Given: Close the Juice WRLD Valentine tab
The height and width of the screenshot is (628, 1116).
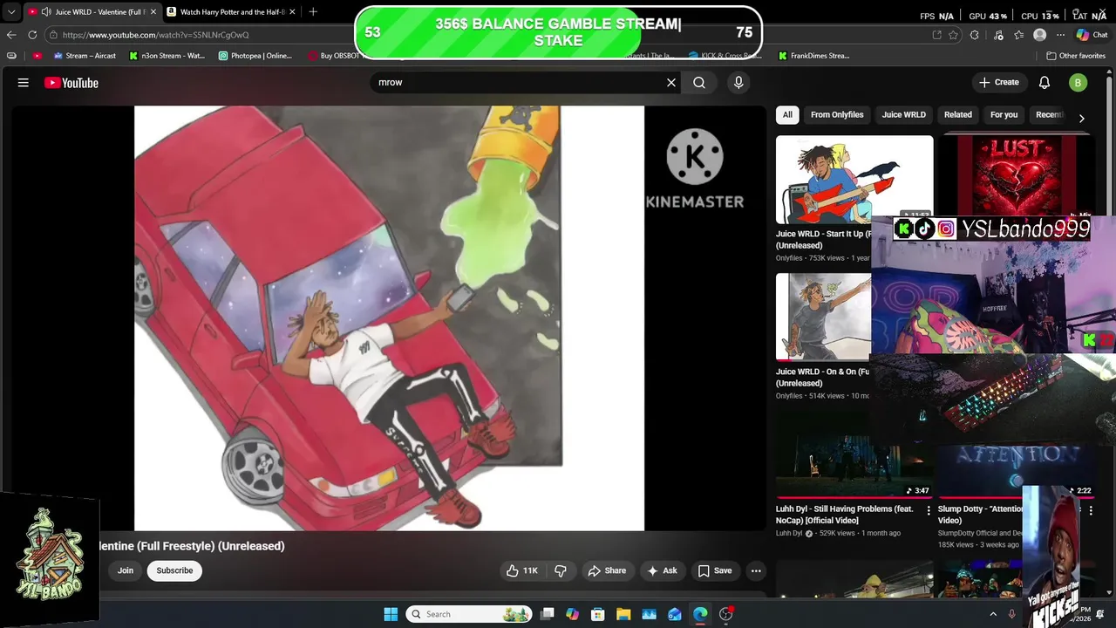Looking at the screenshot, I should coord(152,11).
